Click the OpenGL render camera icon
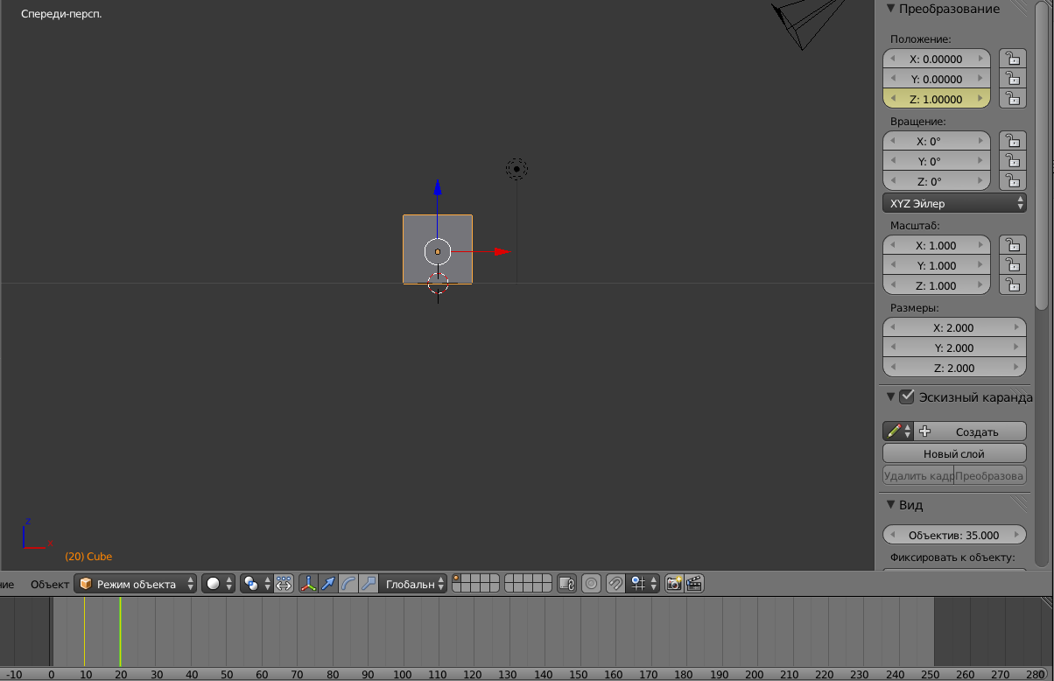Screen dimensions: 1054x681 coord(673,583)
